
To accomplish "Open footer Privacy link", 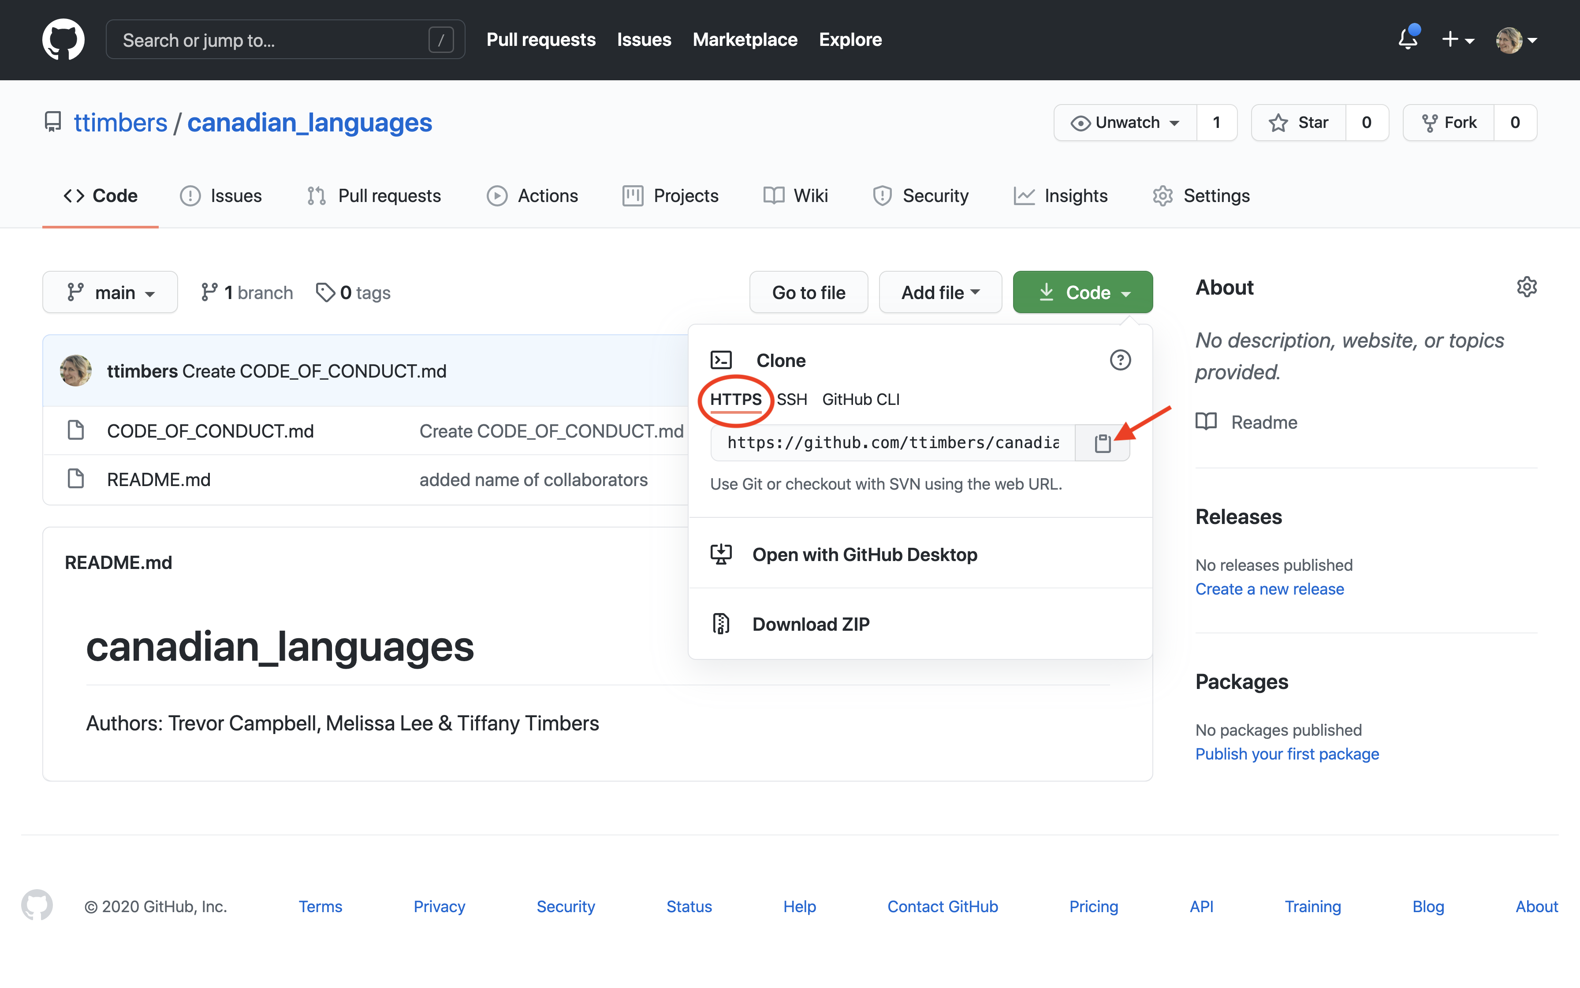I will (440, 907).
